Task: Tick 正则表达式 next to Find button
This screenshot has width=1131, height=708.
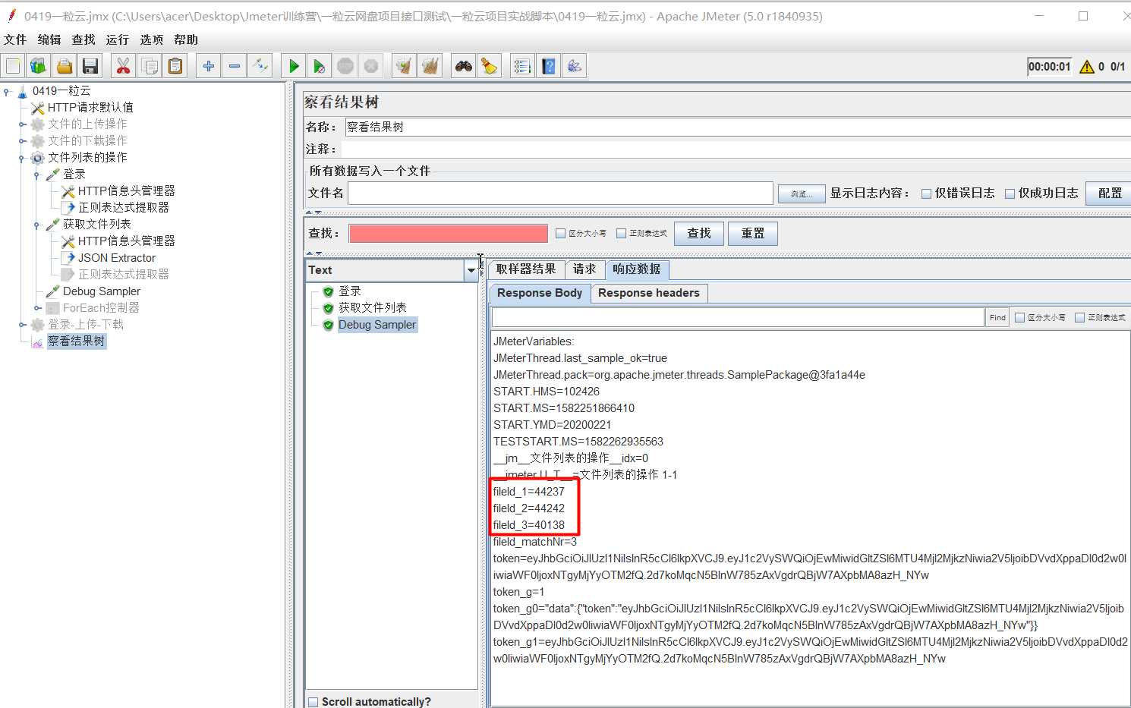Action: point(1079,317)
